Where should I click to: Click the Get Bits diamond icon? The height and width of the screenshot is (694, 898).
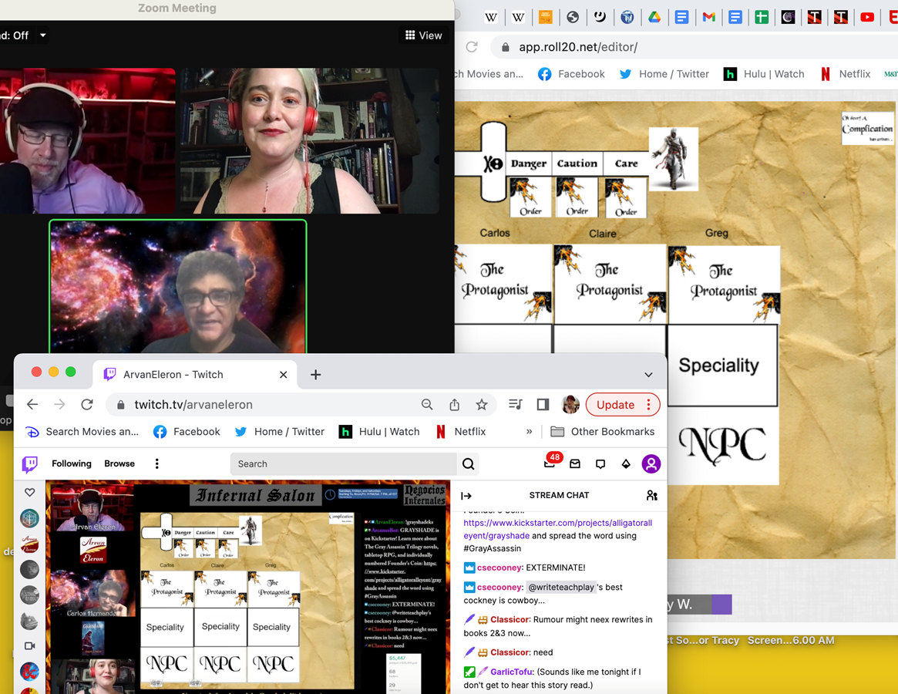[626, 463]
